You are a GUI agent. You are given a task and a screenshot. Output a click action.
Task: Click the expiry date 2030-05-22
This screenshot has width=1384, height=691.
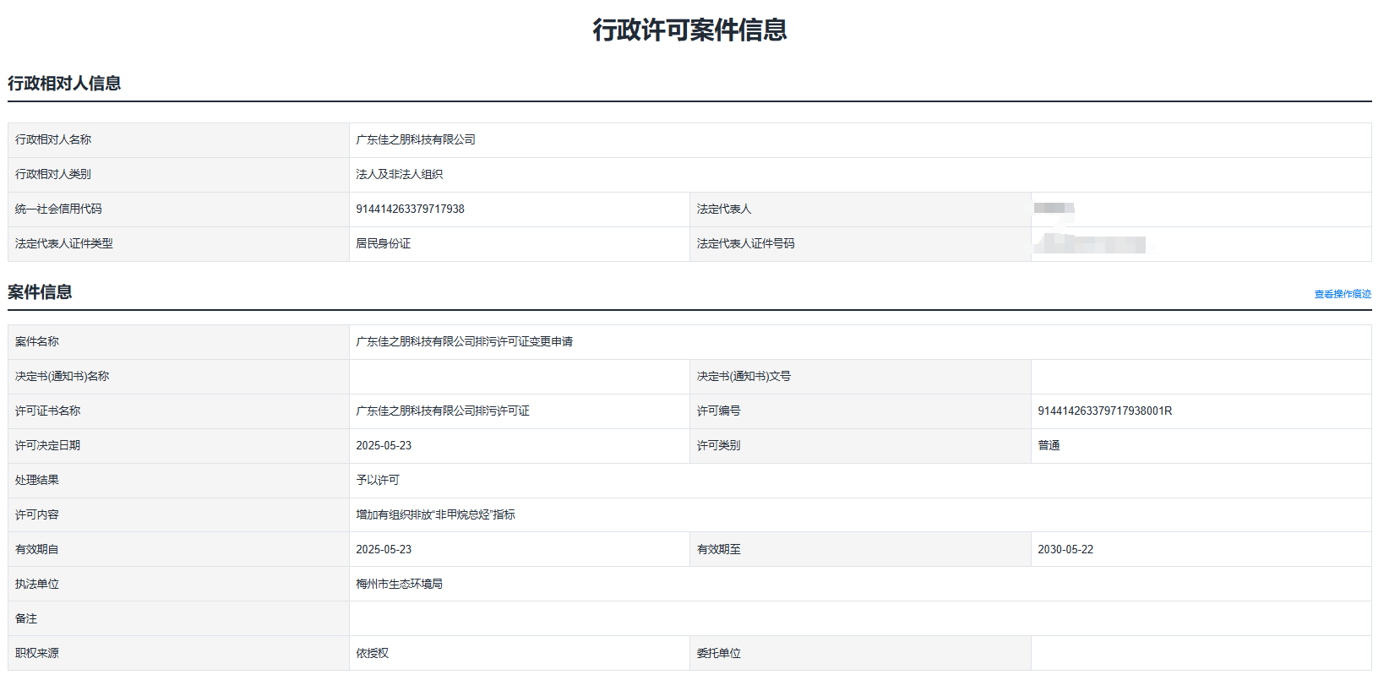1065,550
